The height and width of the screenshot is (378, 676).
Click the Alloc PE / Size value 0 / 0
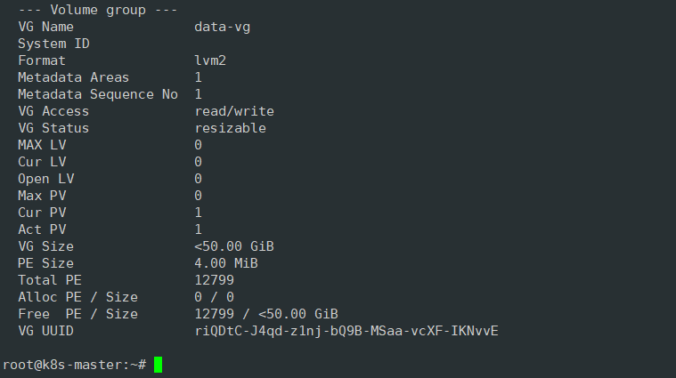click(214, 297)
